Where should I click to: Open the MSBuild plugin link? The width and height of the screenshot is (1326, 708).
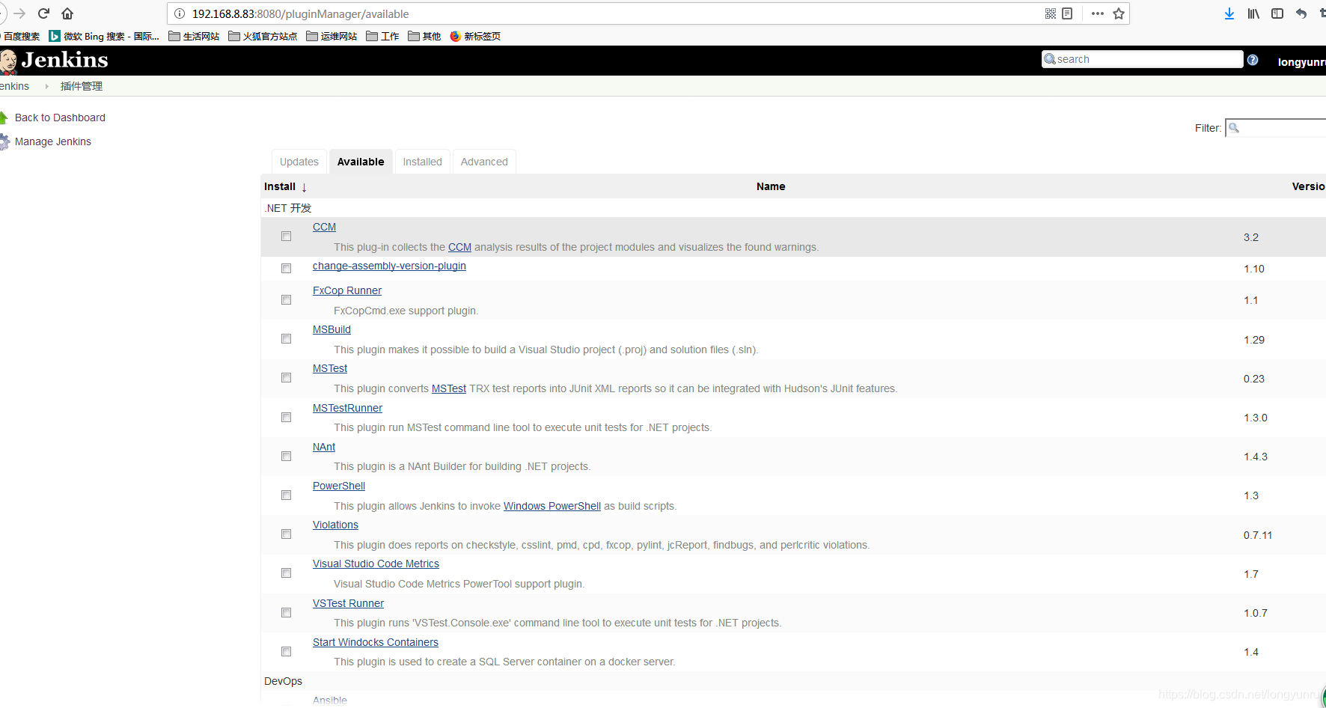click(331, 329)
